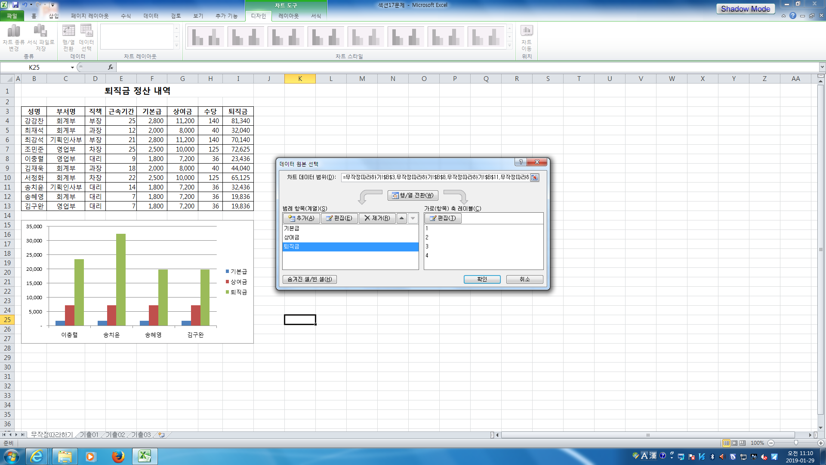
Task: Open the 레이아웃 chart tools tab
Action: [x=288, y=16]
